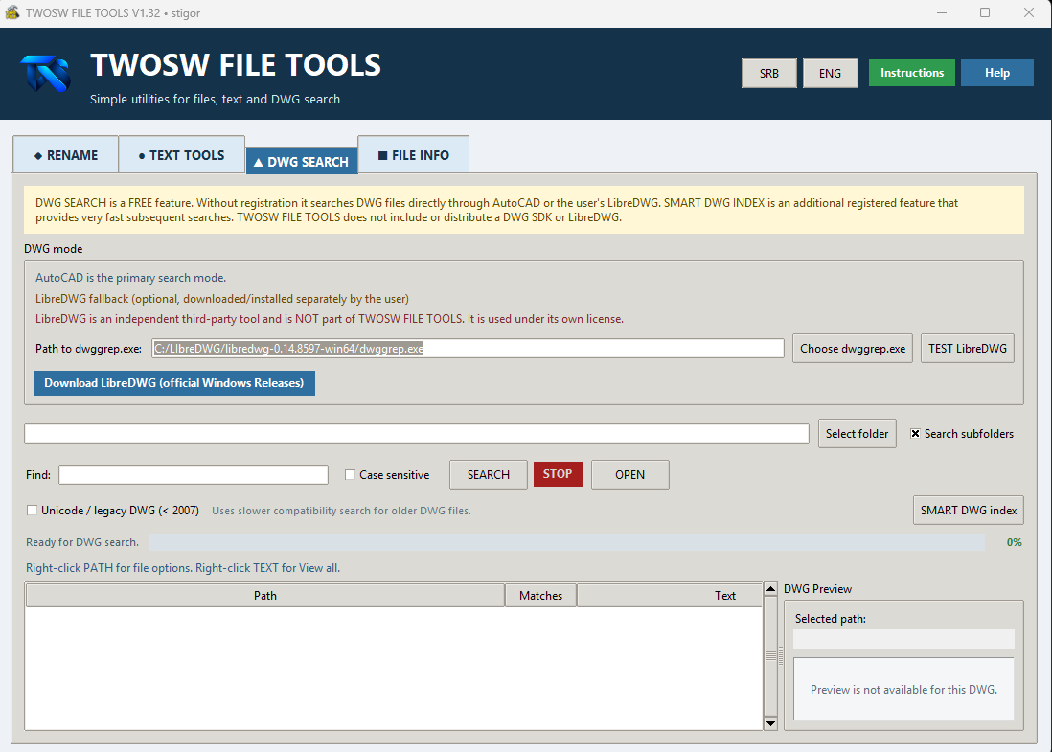Click the search folder path field
The image size is (1052, 752).
click(417, 433)
